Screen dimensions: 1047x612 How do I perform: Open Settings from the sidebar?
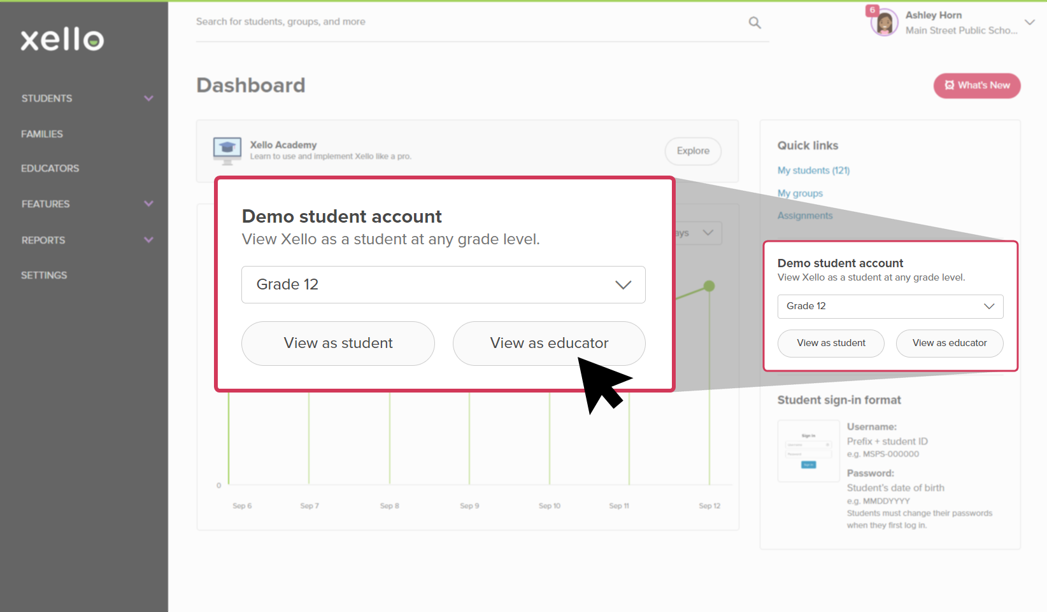coord(44,275)
